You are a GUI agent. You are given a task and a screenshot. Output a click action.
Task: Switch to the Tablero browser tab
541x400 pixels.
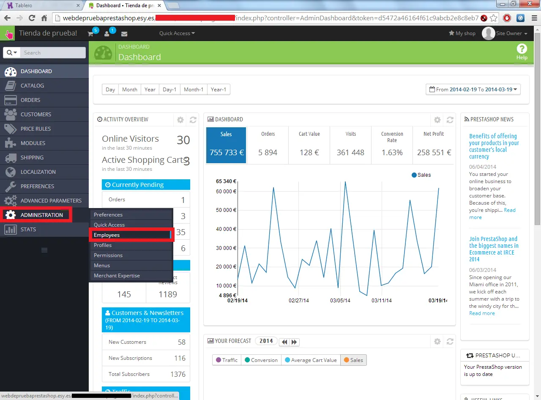point(43,5)
